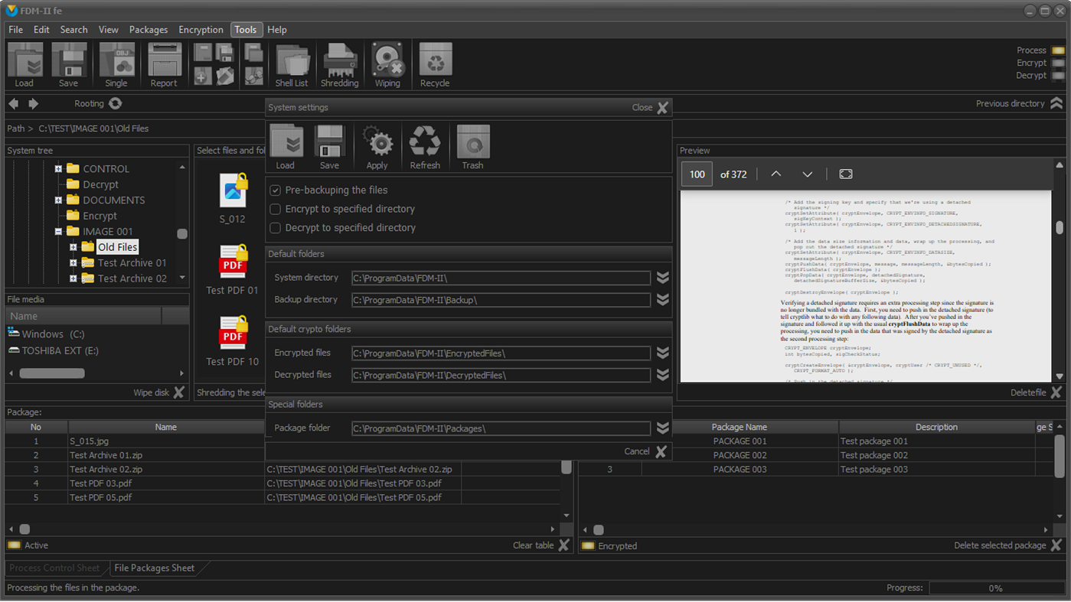Browse for the System directory
The height and width of the screenshot is (602, 1071).
pos(663,278)
